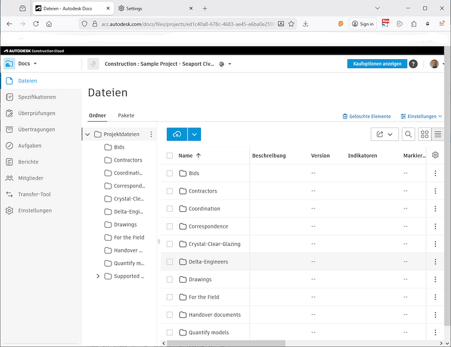Viewport: 451px width, 347px height.
Task: Open browser downloads arrow
Action: (x=305, y=24)
